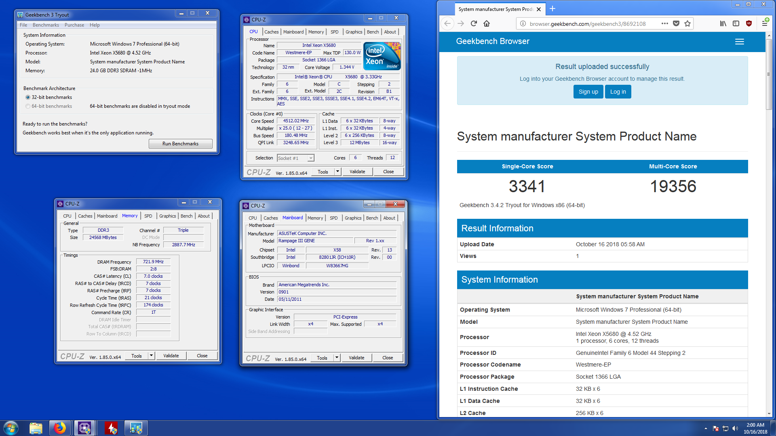
Task: Click the Pocket save icon
Action: point(676,23)
